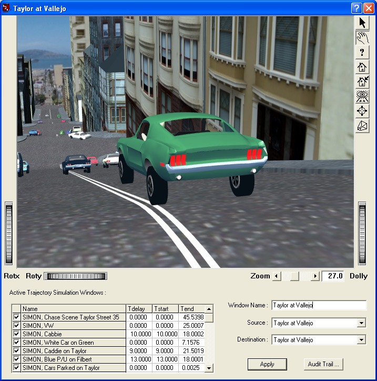The image size is (377, 381).
Task: Disable SIMON, White Car on Green
Action: (16, 343)
